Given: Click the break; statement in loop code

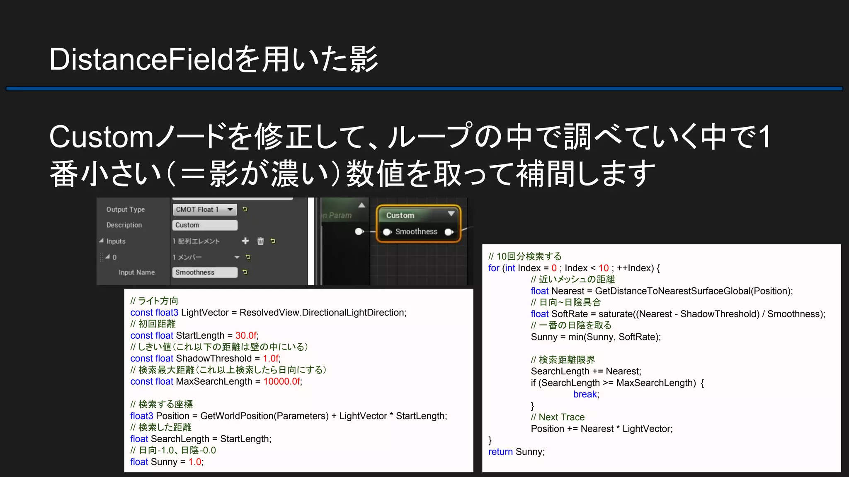Looking at the screenshot, I should point(586,394).
